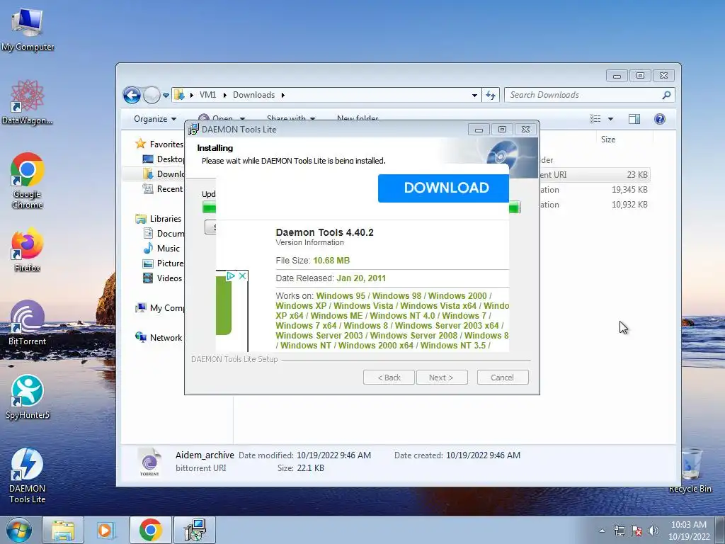Open Pictures library in navigation pane
The width and height of the screenshot is (725, 544).
[x=164, y=263]
